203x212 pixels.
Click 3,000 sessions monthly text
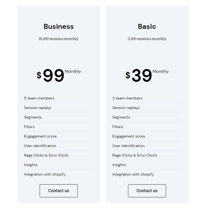click(x=147, y=39)
